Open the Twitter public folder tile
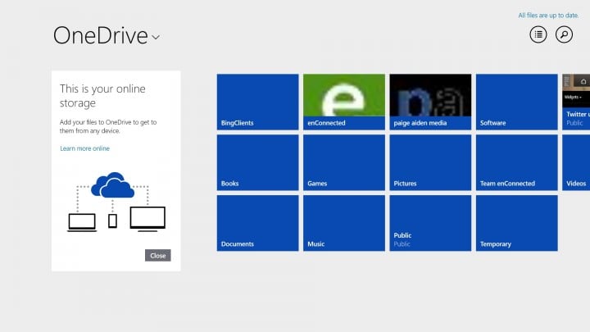Viewport: 590px width, 332px height. 576,102
